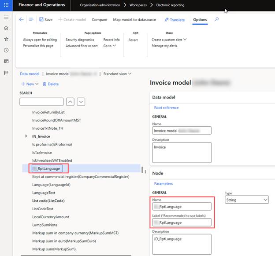Open the app launcher waffle icon

point(6,5)
